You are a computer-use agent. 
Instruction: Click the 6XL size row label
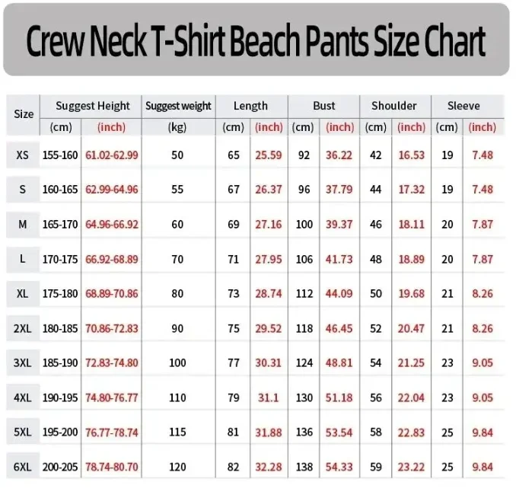point(23,467)
